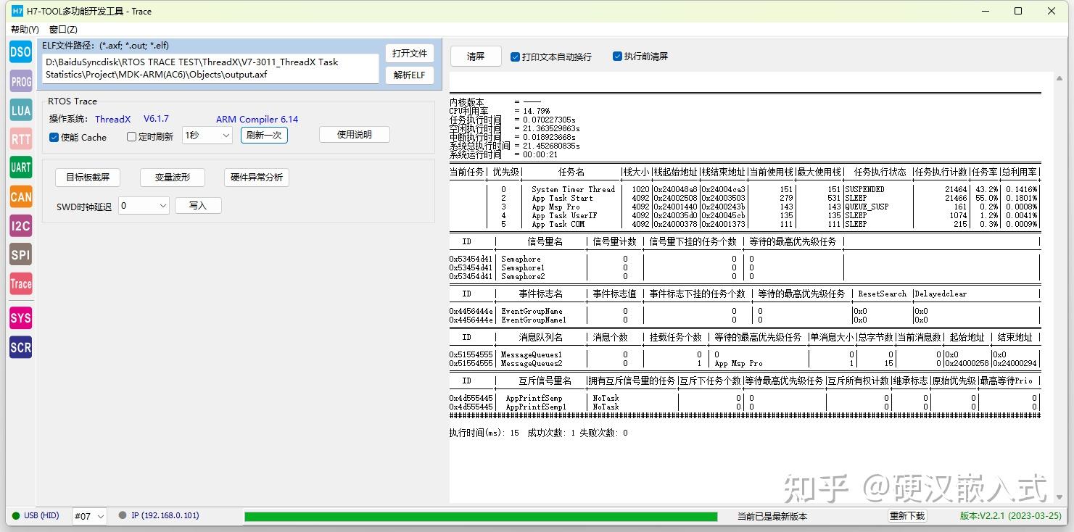The width and height of the screenshot is (1074, 532).
Task: Click the EventGroupName1 entry
Action: 534,320
